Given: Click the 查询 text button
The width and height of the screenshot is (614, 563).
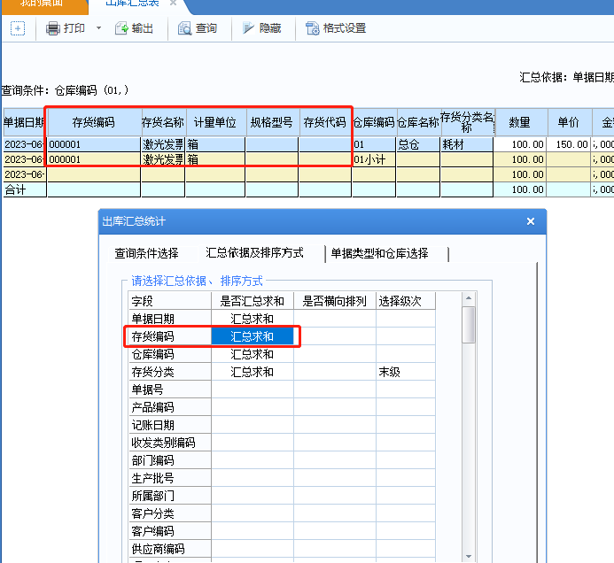Looking at the screenshot, I should point(206,28).
